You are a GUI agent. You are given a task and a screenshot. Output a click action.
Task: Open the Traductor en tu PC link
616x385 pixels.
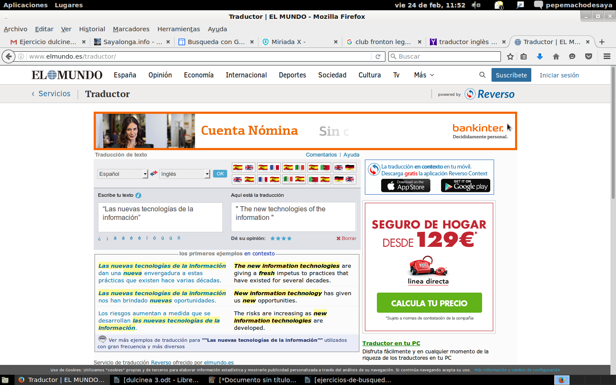(x=391, y=343)
